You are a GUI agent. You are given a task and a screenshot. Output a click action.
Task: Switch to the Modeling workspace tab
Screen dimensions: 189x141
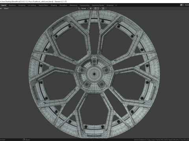pyautogui.click(x=12, y=5)
